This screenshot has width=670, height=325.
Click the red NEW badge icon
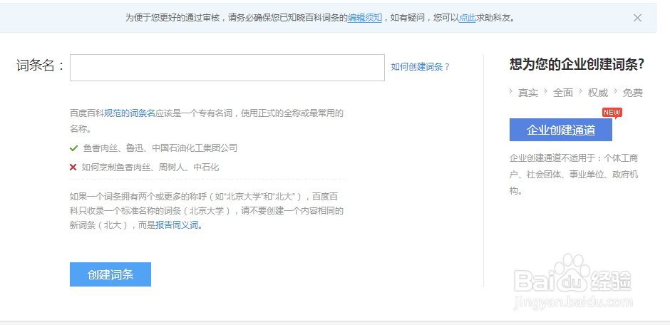click(612, 113)
